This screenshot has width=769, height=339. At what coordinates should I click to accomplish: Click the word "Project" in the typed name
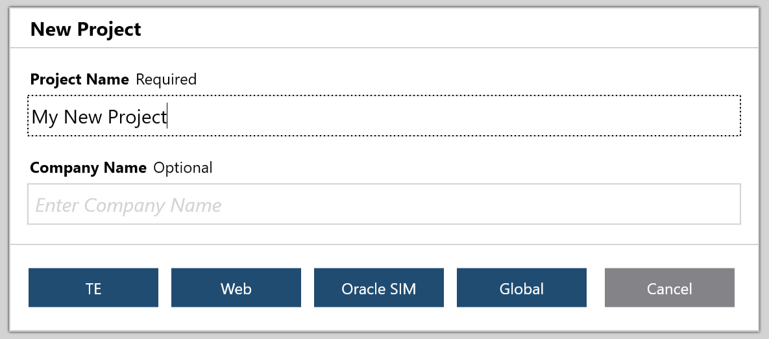coord(137,117)
